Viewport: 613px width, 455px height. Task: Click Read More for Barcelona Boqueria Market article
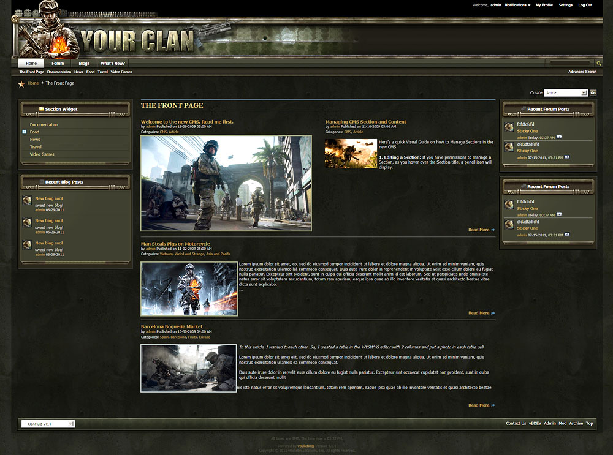coord(481,405)
